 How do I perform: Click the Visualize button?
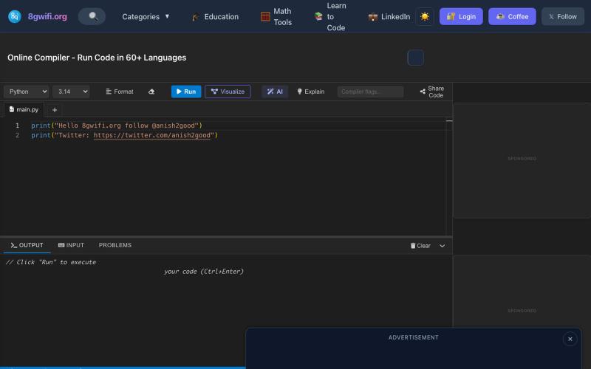click(228, 92)
